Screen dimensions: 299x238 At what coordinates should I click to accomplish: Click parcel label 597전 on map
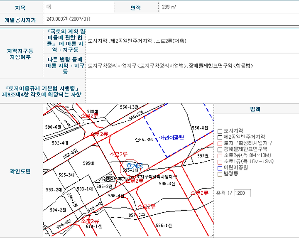tap(203, 156)
